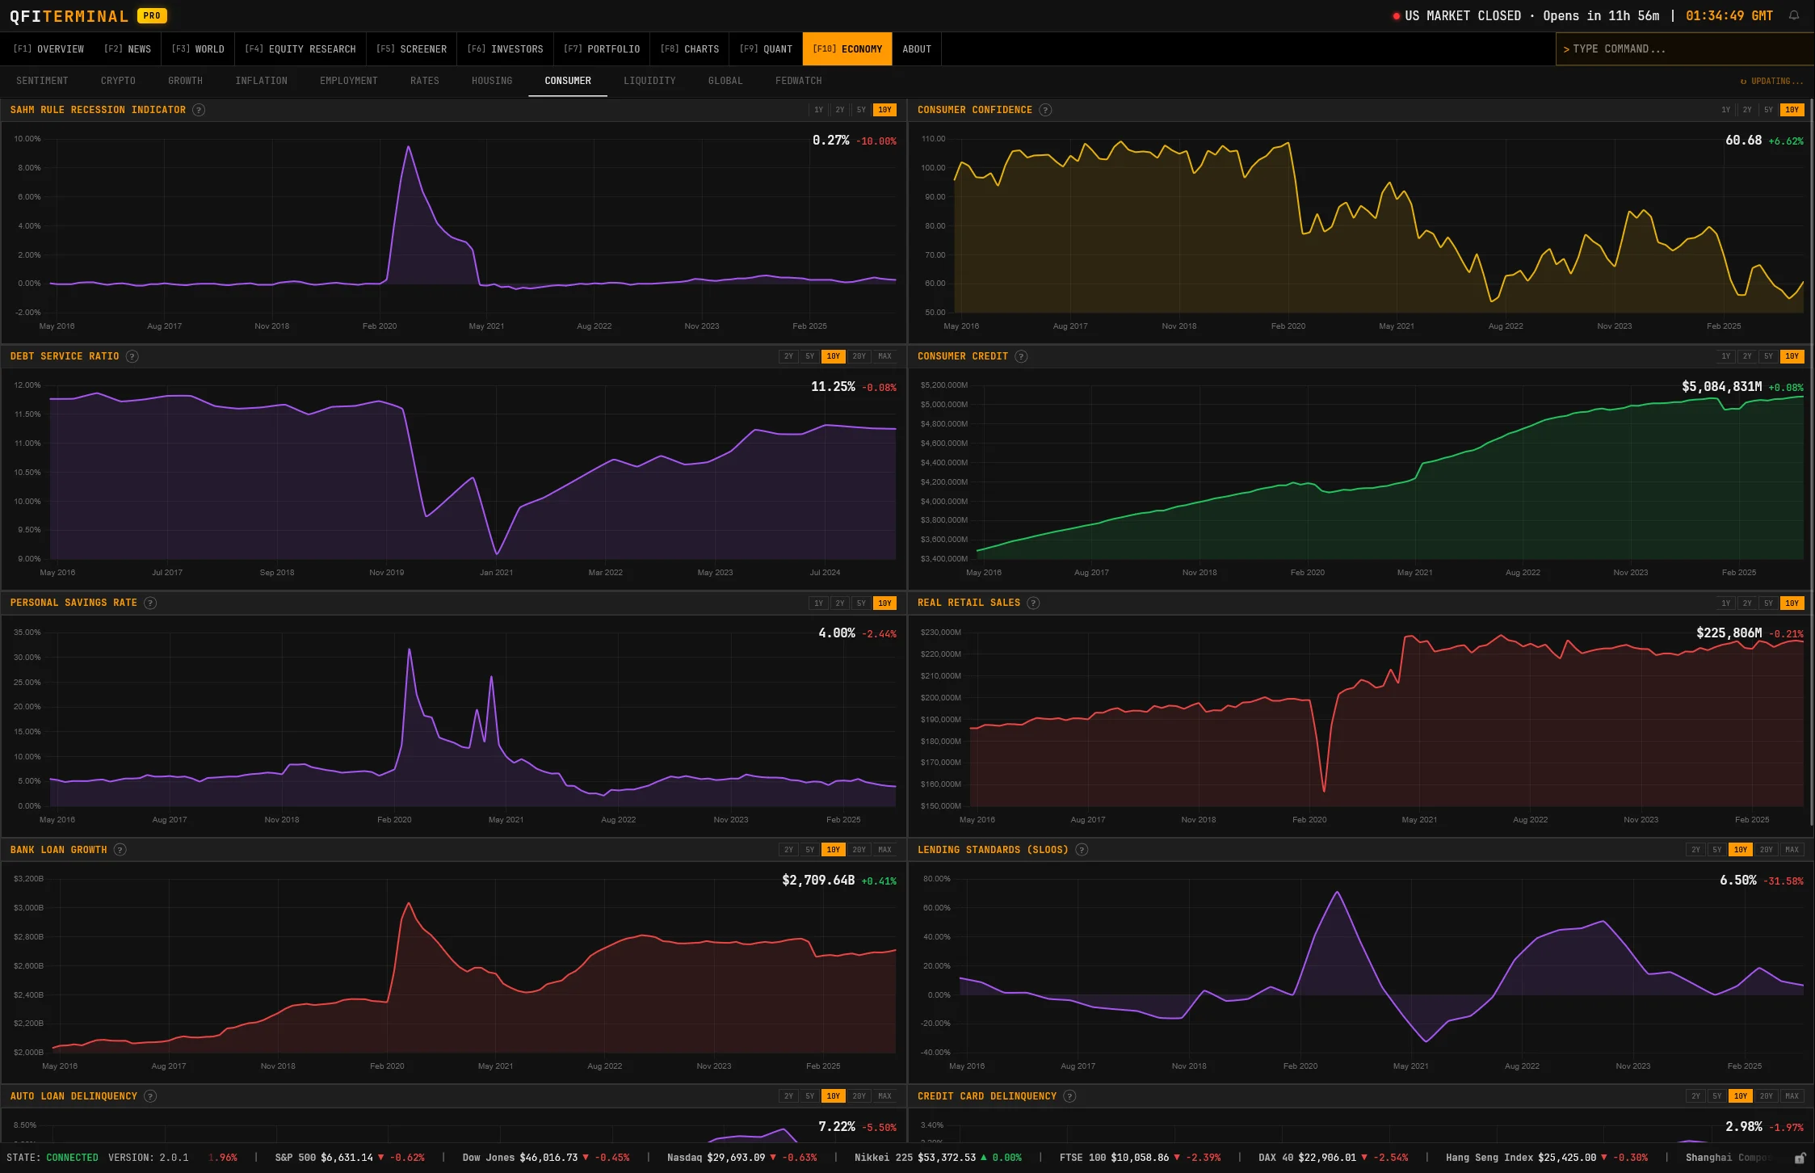The image size is (1815, 1173).
Task: Switch Debt Service Ratio chart to MAX
Action: click(884, 356)
